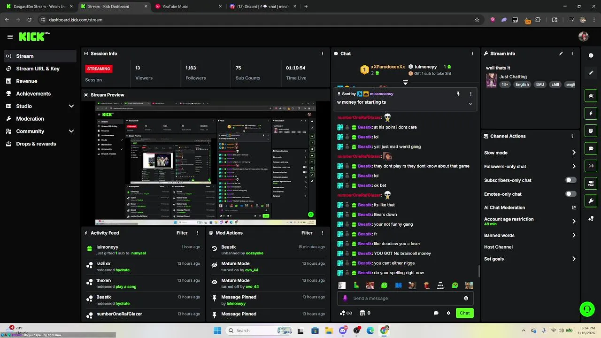
Task: Open the user profile avatar menu
Action: pyautogui.click(x=584, y=37)
